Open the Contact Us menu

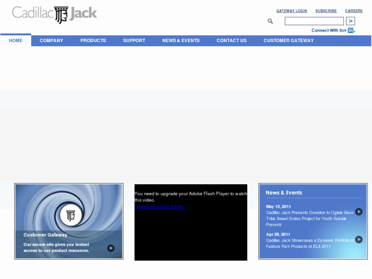point(232,40)
